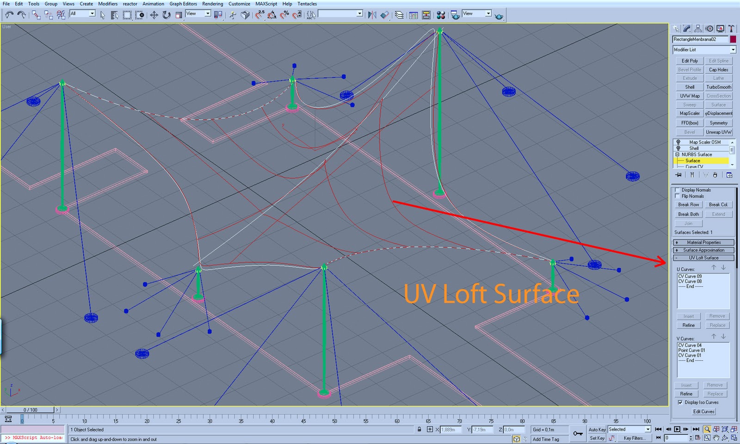Expand the Surface Approximation rollout
This screenshot has height=444, width=740.
pyautogui.click(x=703, y=250)
